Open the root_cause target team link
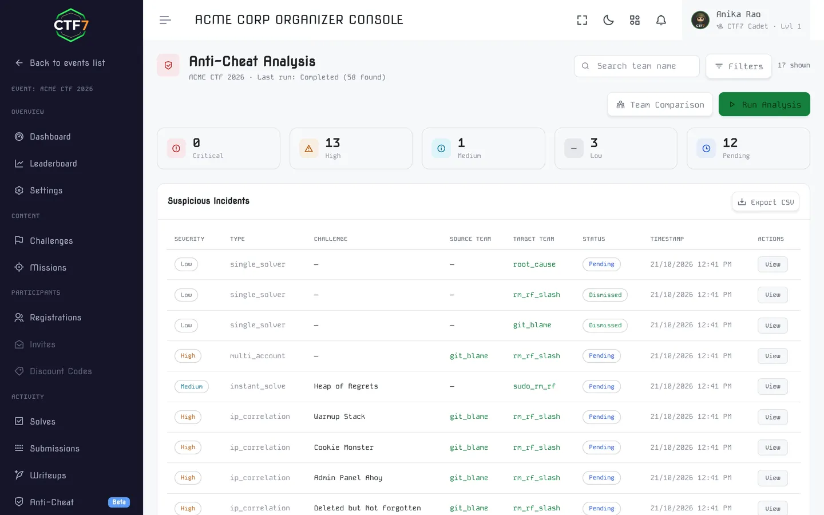 [x=534, y=264]
